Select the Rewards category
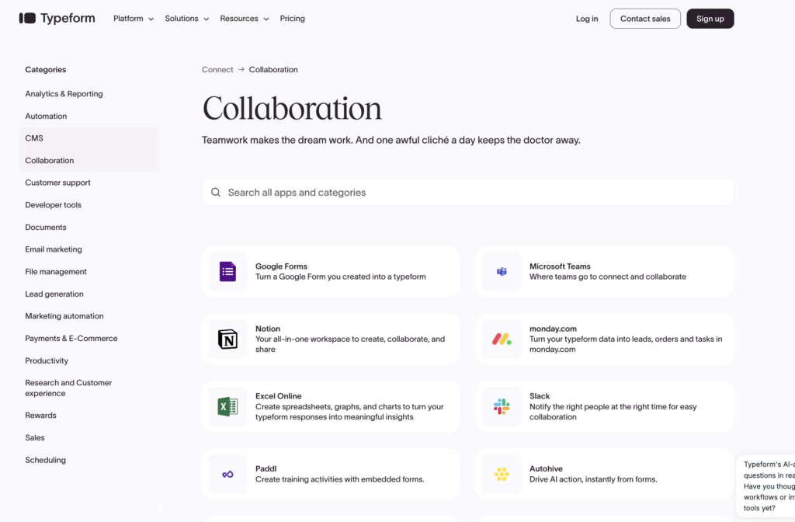This screenshot has width=795, height=522. point(40,415)
